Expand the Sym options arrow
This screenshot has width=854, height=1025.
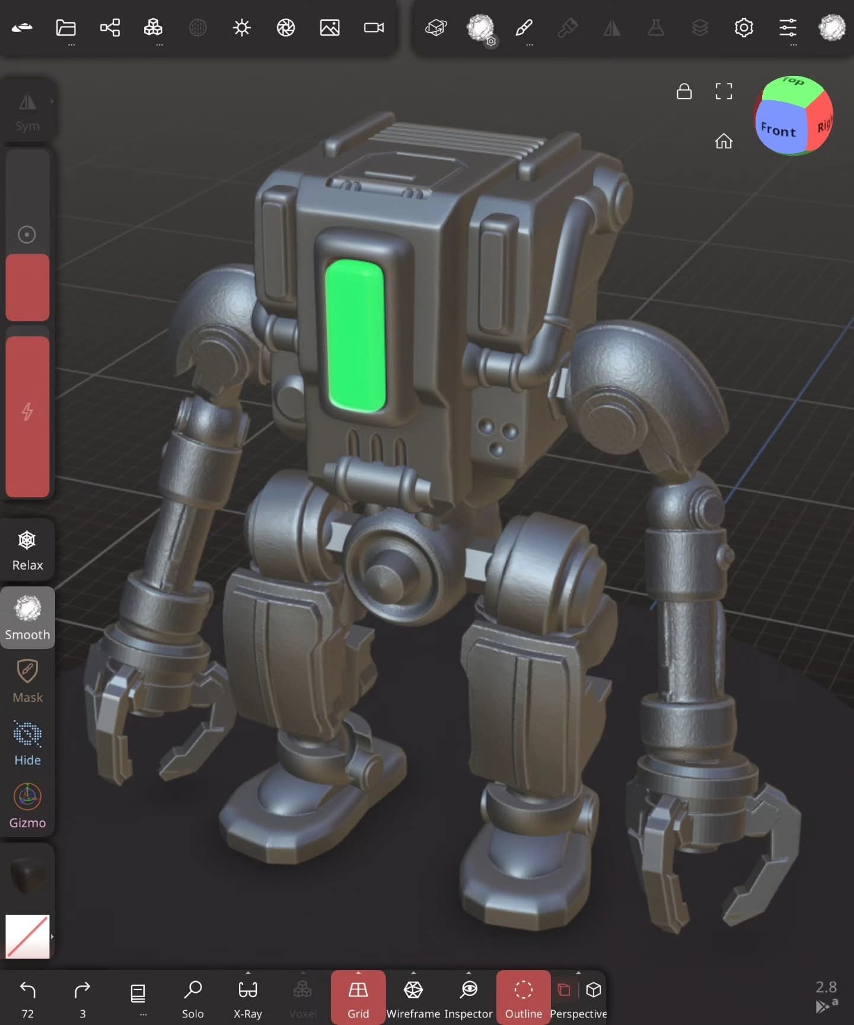pyautogui.click(x=52, y=101)
